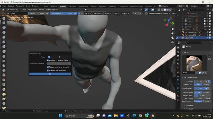The width and height of the screenshot is (213, 119).
Task: Toggle viewport gizmo visibility icon
Action: pos(146,10)
